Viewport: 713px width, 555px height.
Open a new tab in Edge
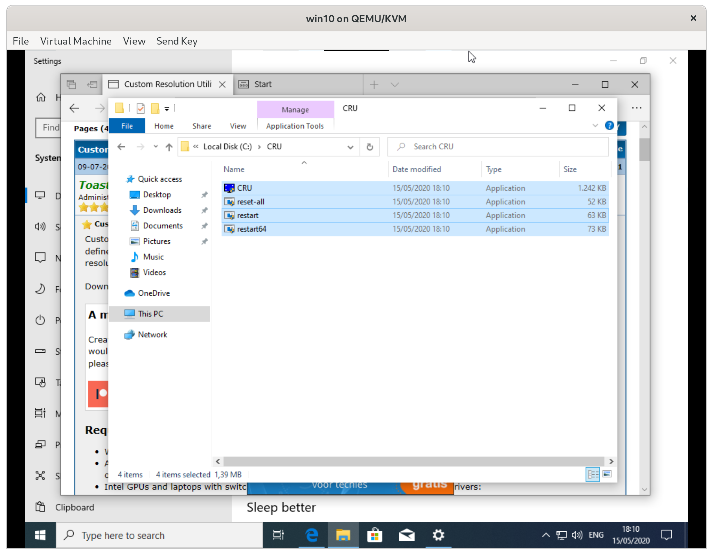point(374,84)
